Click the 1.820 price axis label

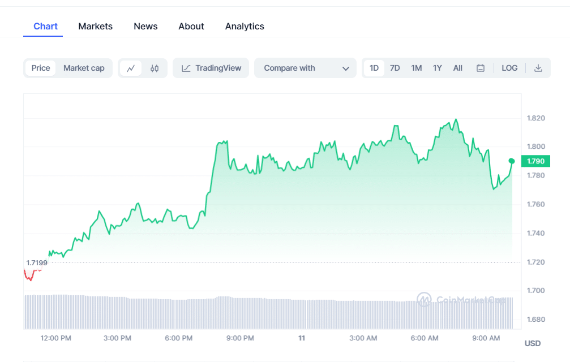click(536, 118)
